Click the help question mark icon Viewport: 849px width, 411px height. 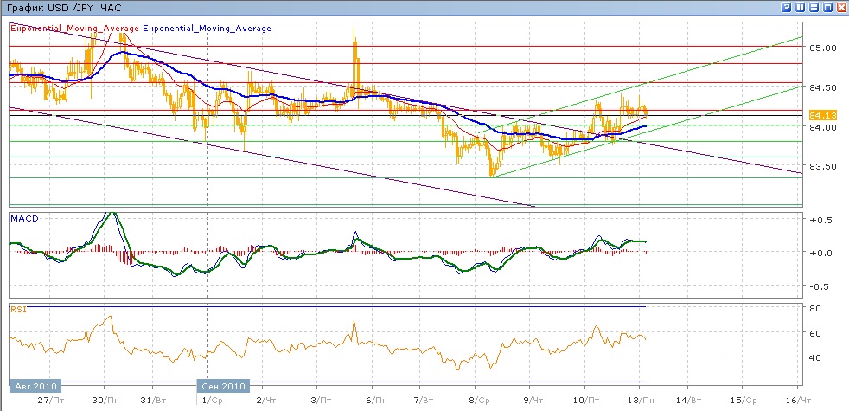(x=788, y=7)
